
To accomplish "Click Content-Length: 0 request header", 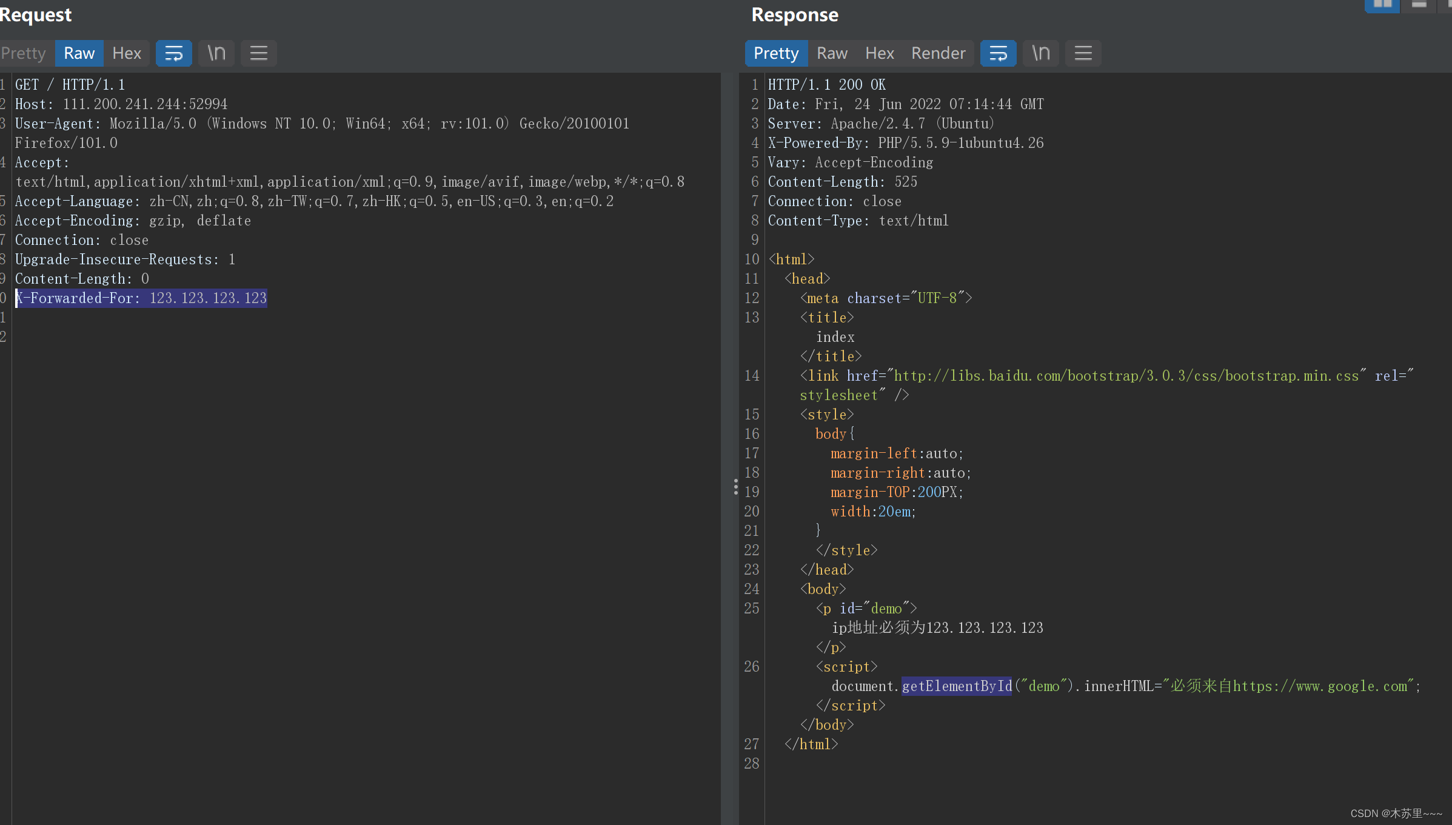I will [82, 279].
